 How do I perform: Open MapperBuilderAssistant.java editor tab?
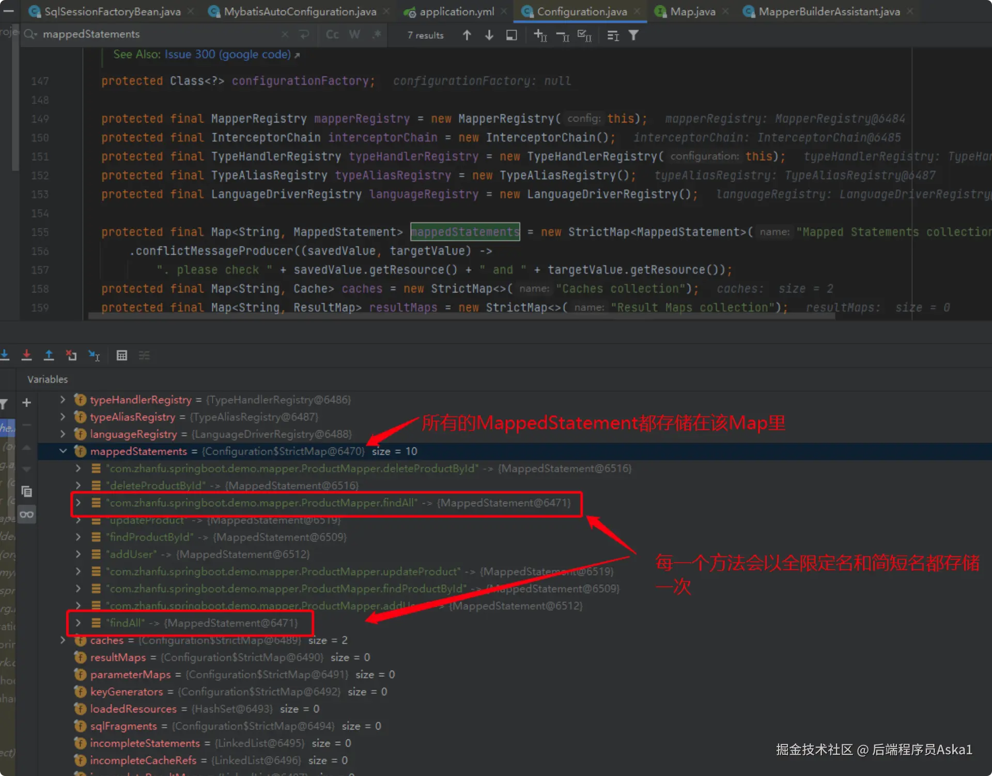[829, 11]
